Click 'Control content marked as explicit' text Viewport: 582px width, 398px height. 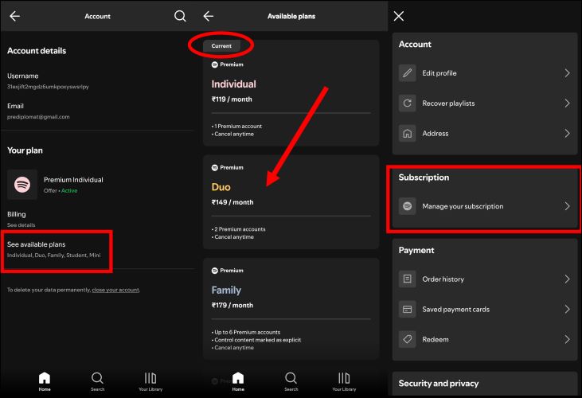[x=258, y=340]
